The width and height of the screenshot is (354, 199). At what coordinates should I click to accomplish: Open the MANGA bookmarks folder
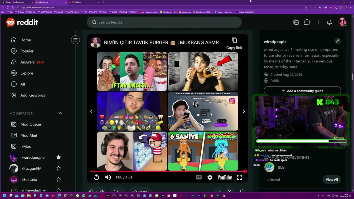(x=30, y=12)
